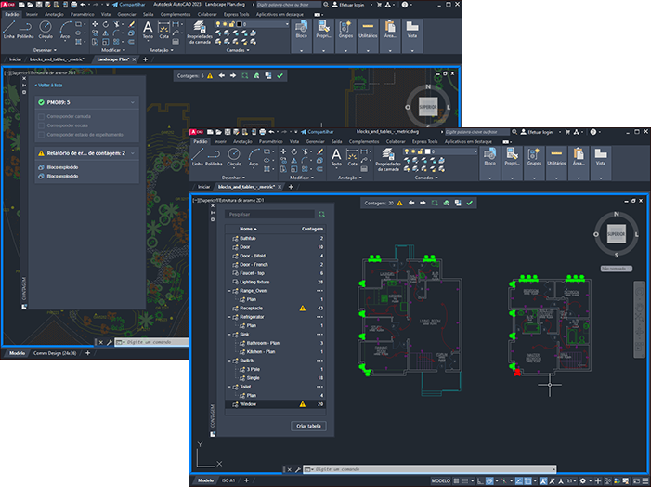Click MODELO button in status bar

440,480
